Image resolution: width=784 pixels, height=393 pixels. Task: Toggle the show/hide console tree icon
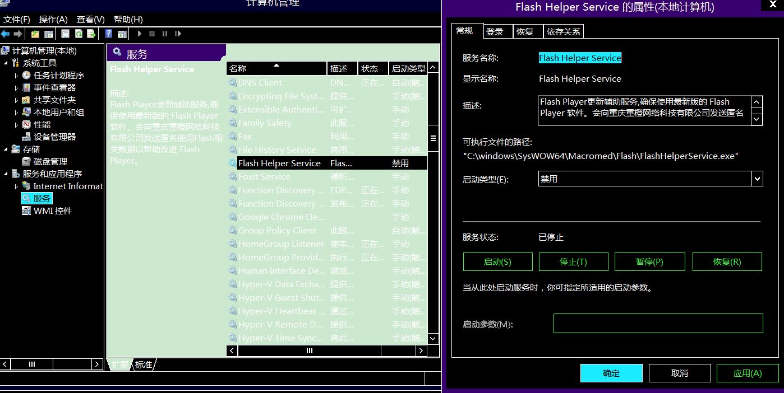point(49,34)
